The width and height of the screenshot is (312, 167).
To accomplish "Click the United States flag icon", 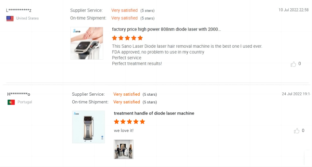I will tap(10, 18).
